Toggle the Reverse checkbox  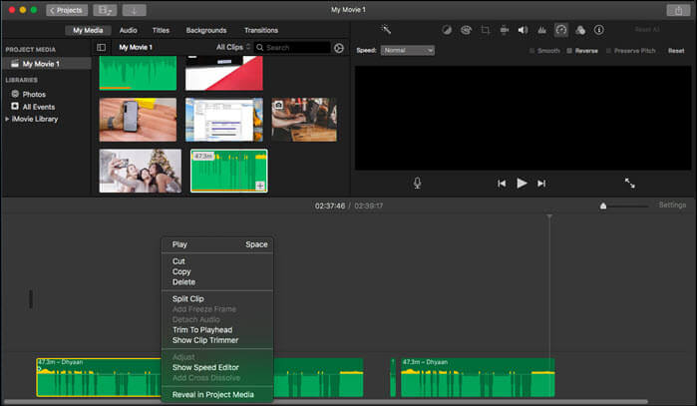point(569,50)
